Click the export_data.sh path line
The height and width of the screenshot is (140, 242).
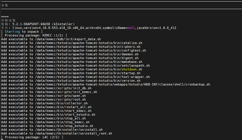point(51,39)
